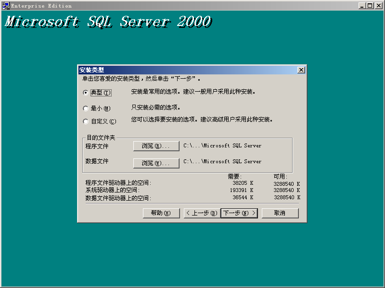Open help with the 帮助(H) button
Screen dimensions: 385x288
tap(161, 213)
